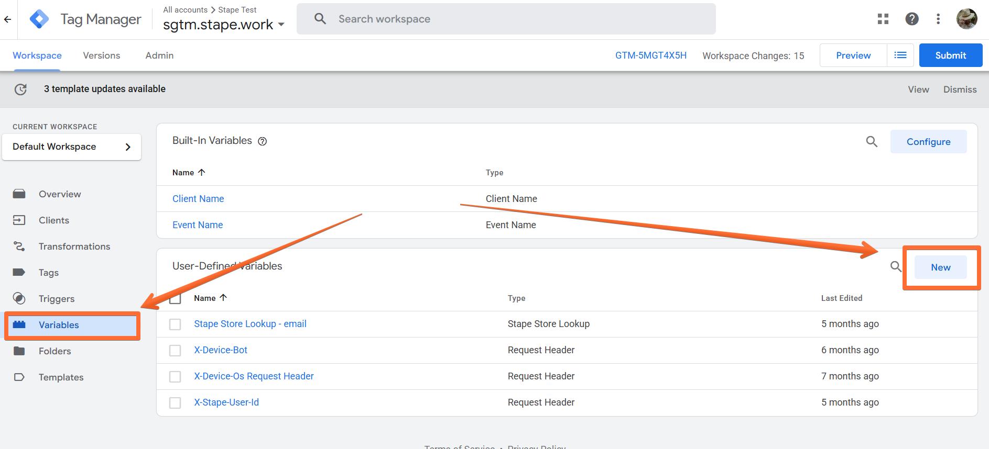Search within Built-In Variables using the magnifier
The image size is (989, 449).
872,141
